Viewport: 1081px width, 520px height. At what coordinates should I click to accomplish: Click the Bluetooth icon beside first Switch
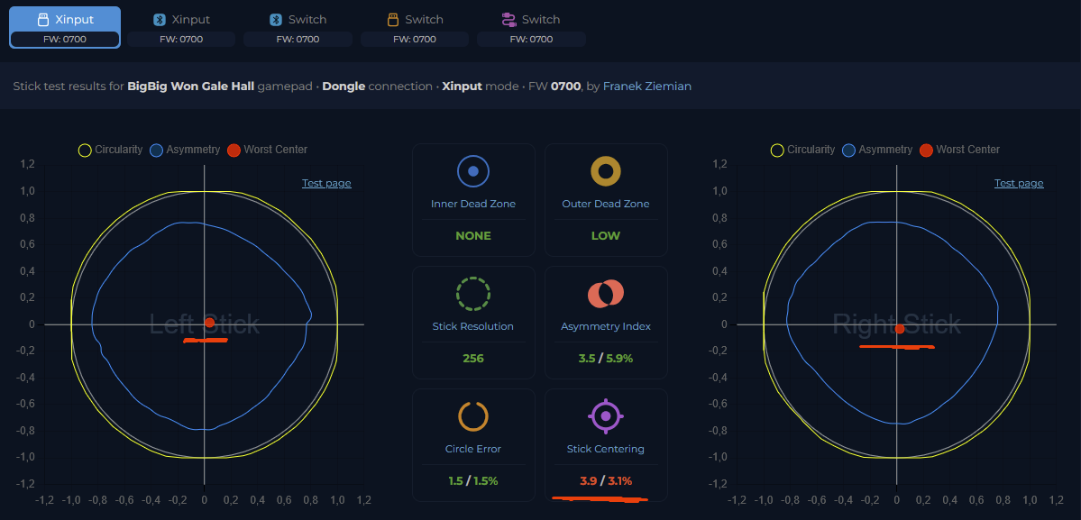click(x=276, y=19)
